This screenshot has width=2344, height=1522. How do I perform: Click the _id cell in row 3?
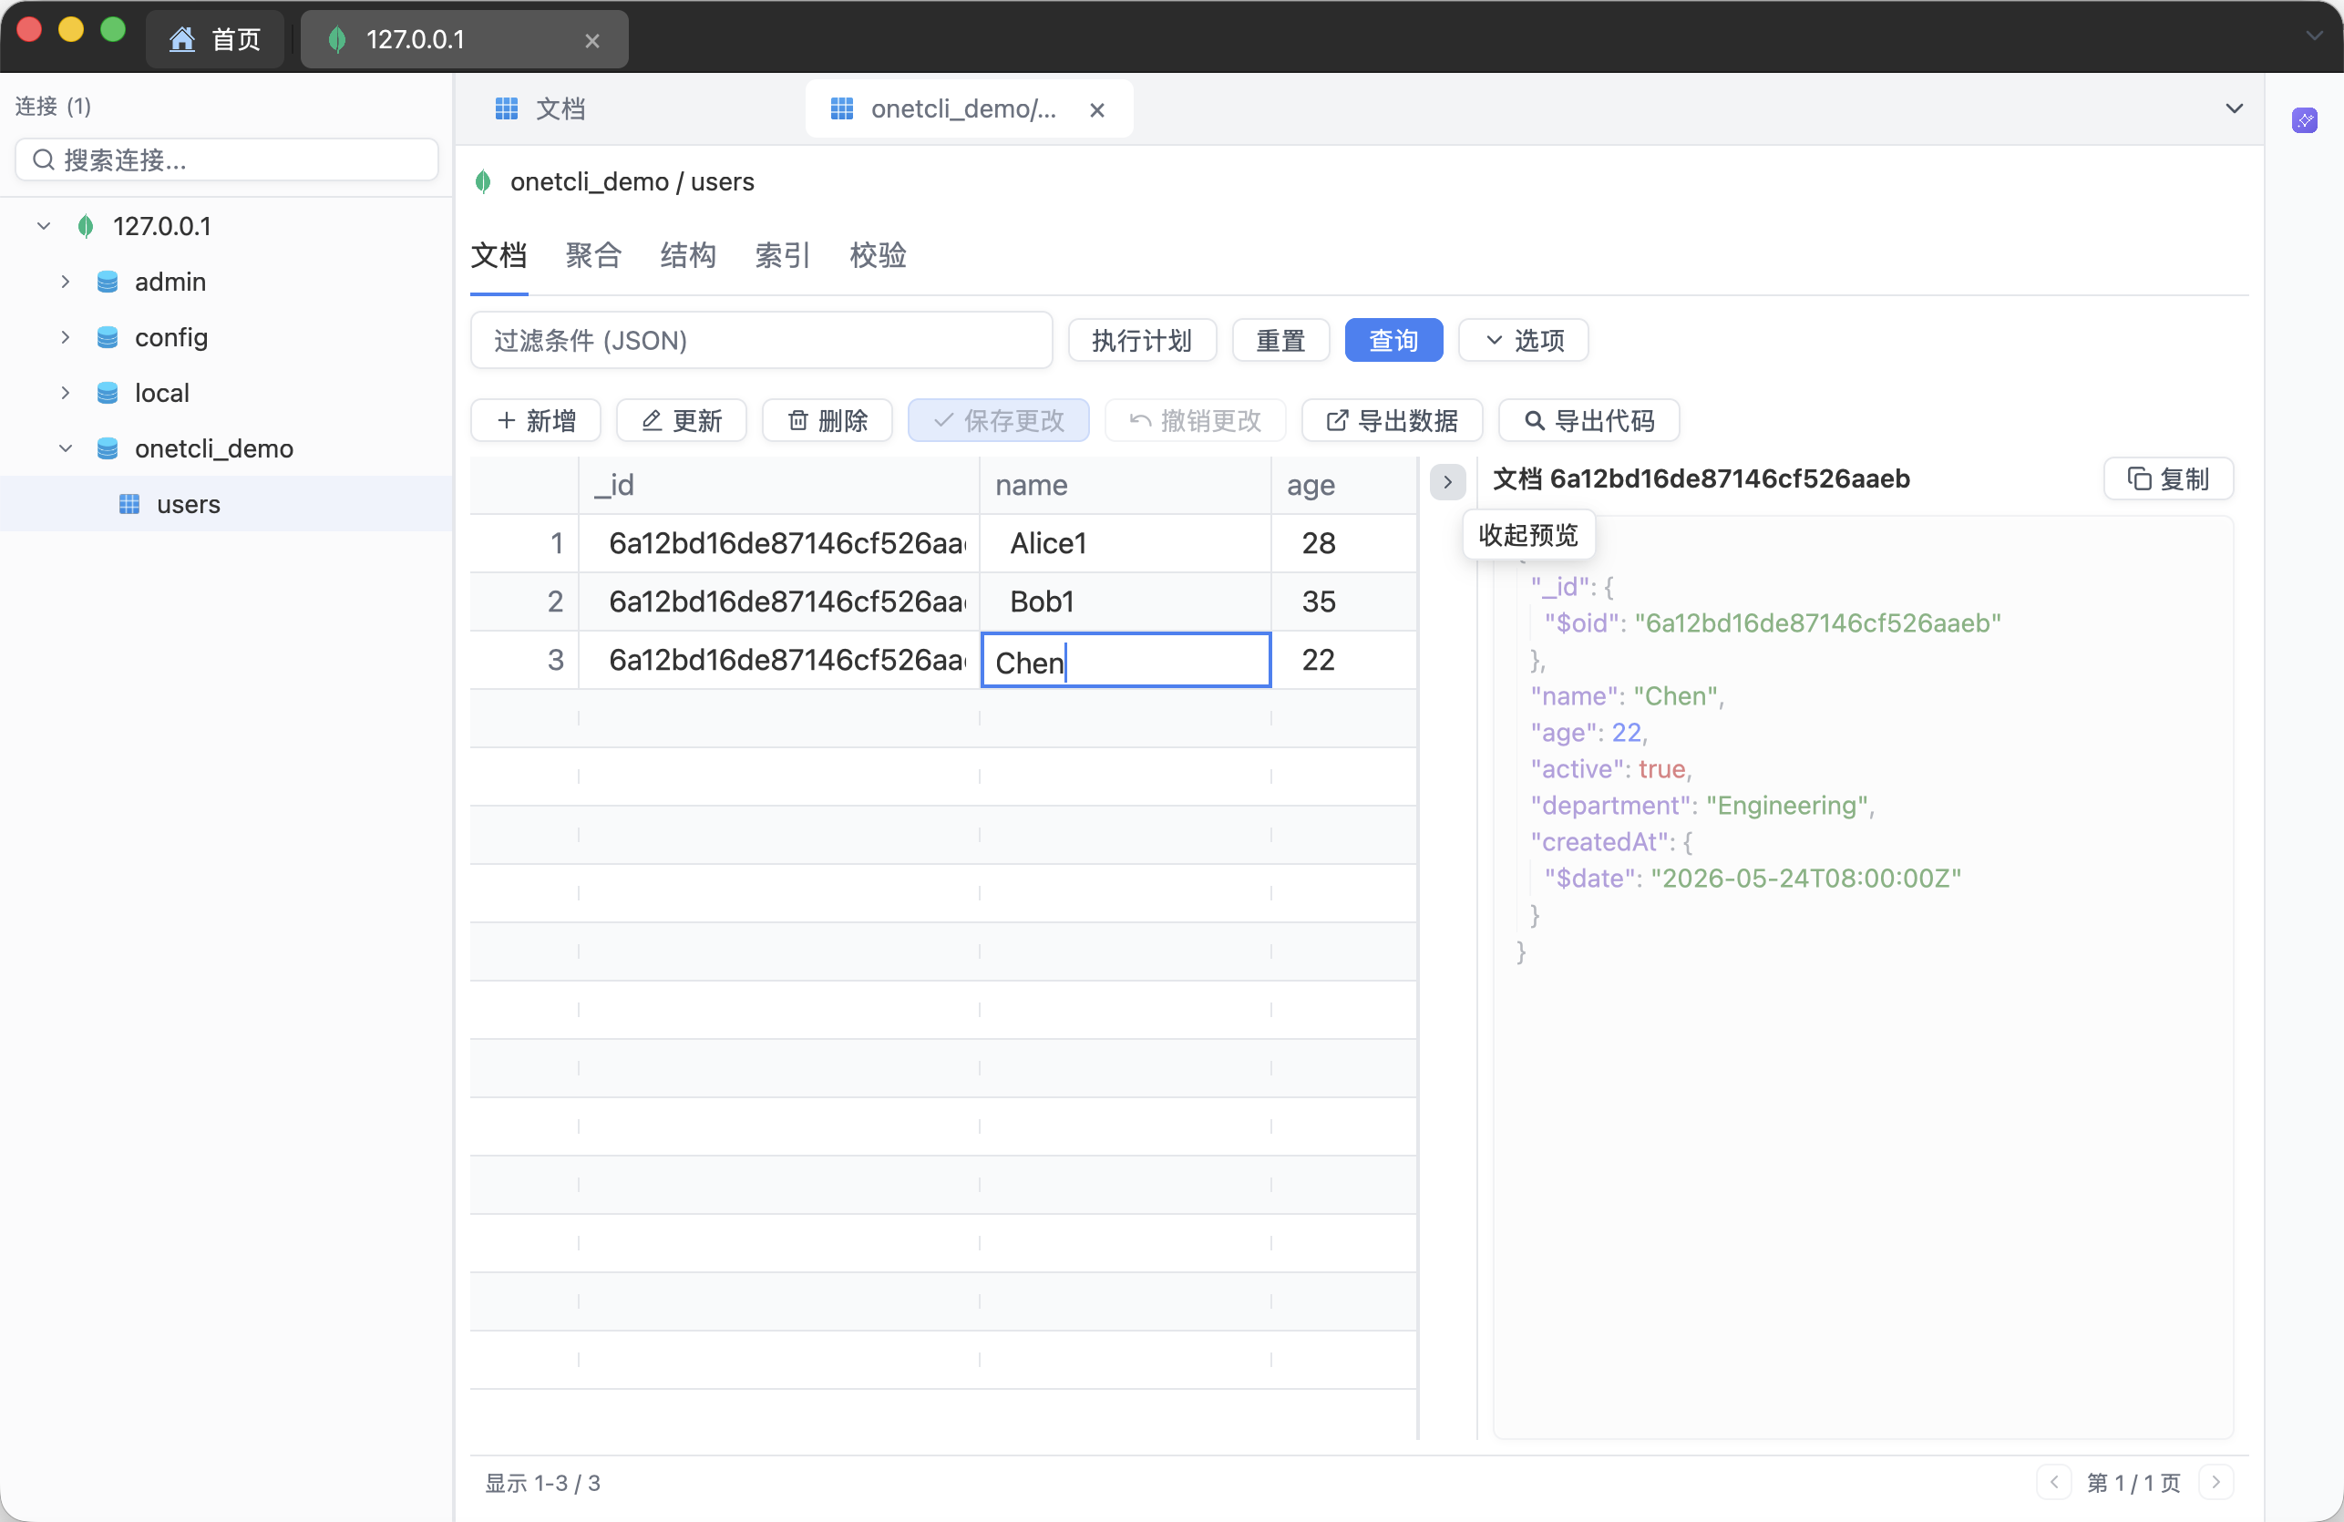(778, 660)
